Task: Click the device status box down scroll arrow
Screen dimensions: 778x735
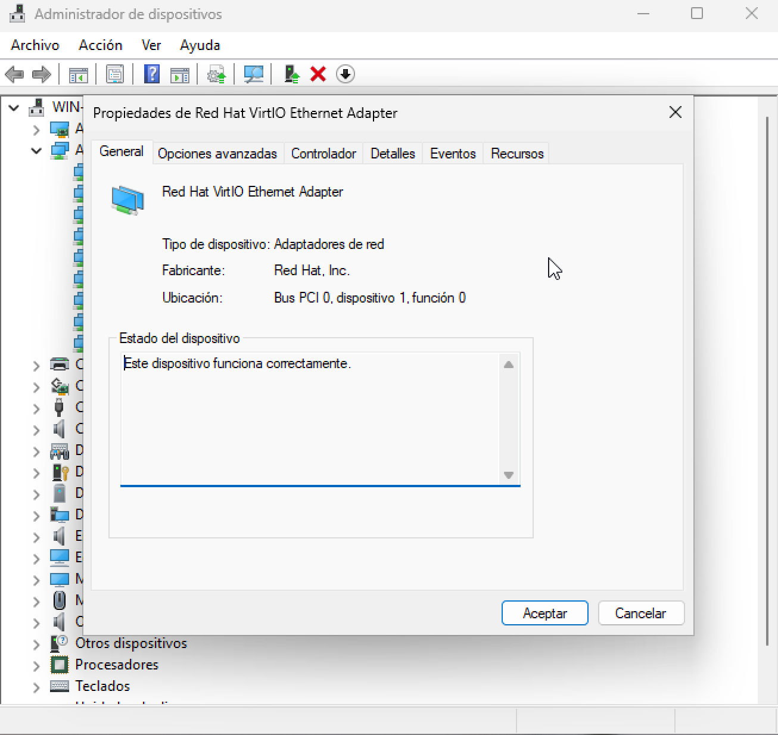Action: (509, 475)
